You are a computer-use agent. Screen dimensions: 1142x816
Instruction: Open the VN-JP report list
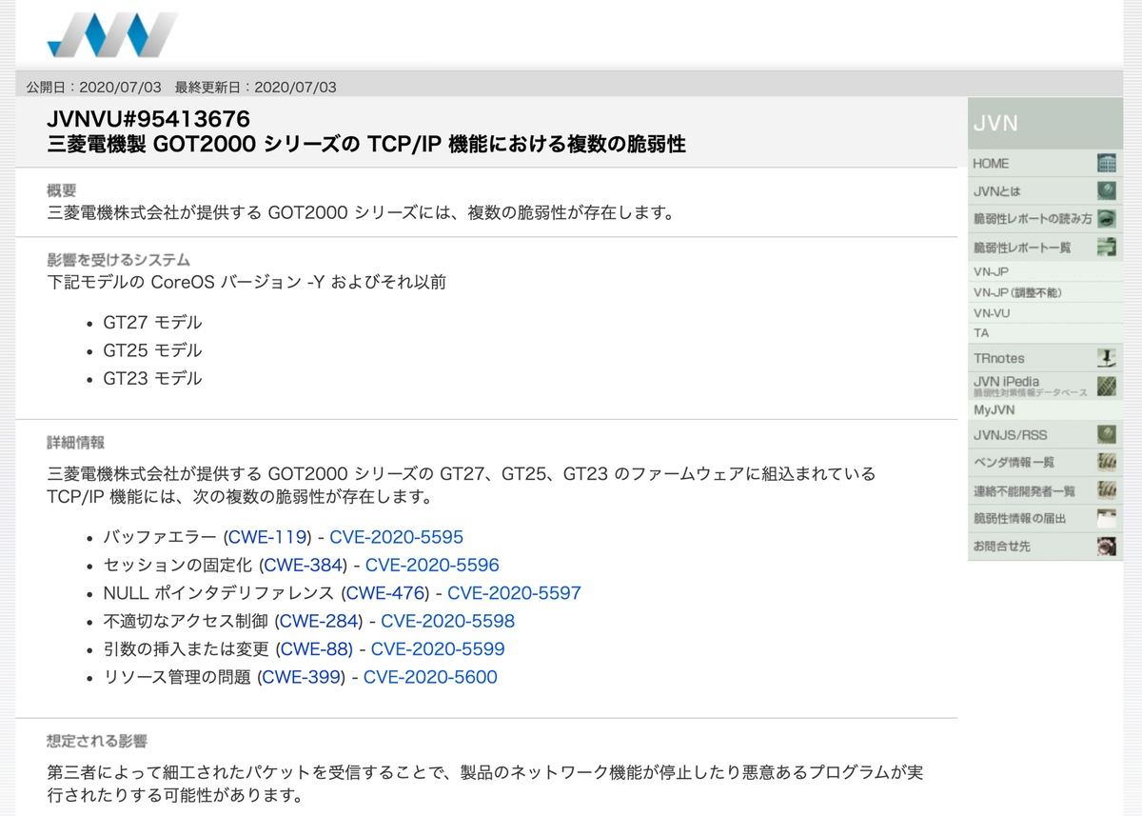[991, 271]
